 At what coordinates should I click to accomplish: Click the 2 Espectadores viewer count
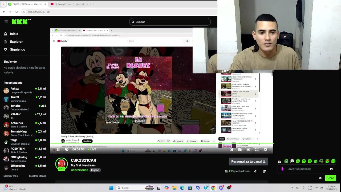click(x=237, y=171)
